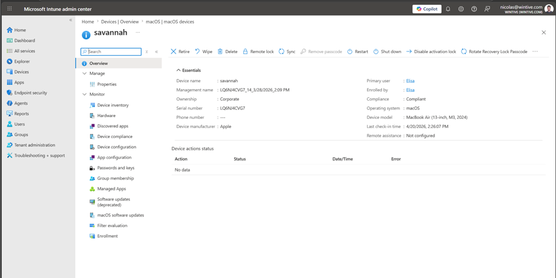Click the Sync device action
This screenshot has width=556, height=278.
(287, 52)
